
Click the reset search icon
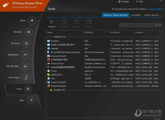pyautogui.click(x=160, y=25)
